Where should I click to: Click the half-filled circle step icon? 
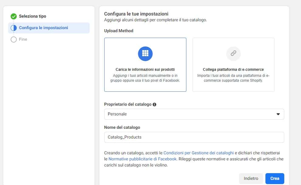pyautogui.click(x=14, y=28)
